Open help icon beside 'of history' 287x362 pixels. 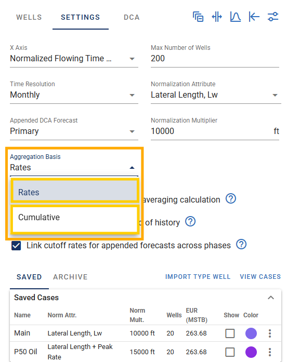click(190, 221)
